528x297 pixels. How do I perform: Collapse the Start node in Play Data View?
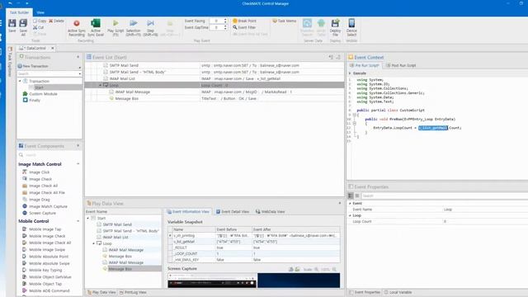tap(88, 218)
